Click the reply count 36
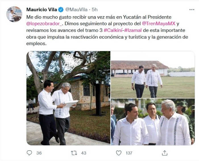 coord(39,153)
